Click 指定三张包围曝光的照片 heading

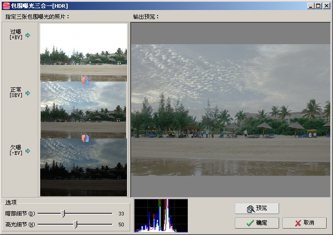(37, 17)
